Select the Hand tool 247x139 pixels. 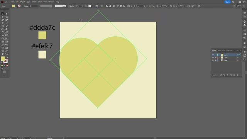(3, 54)
